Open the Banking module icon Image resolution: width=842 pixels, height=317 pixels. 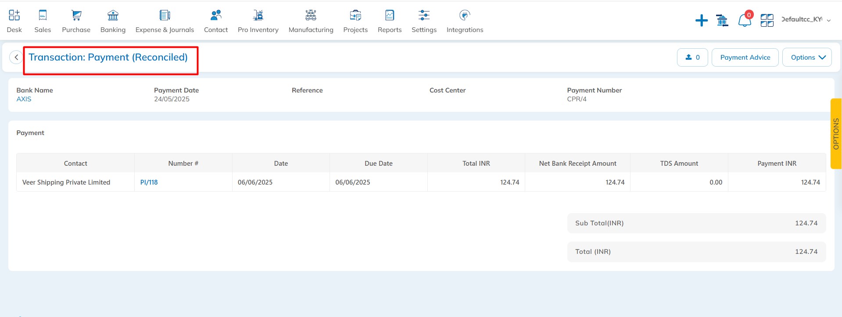pyautogui.click(x=113, y=15)
